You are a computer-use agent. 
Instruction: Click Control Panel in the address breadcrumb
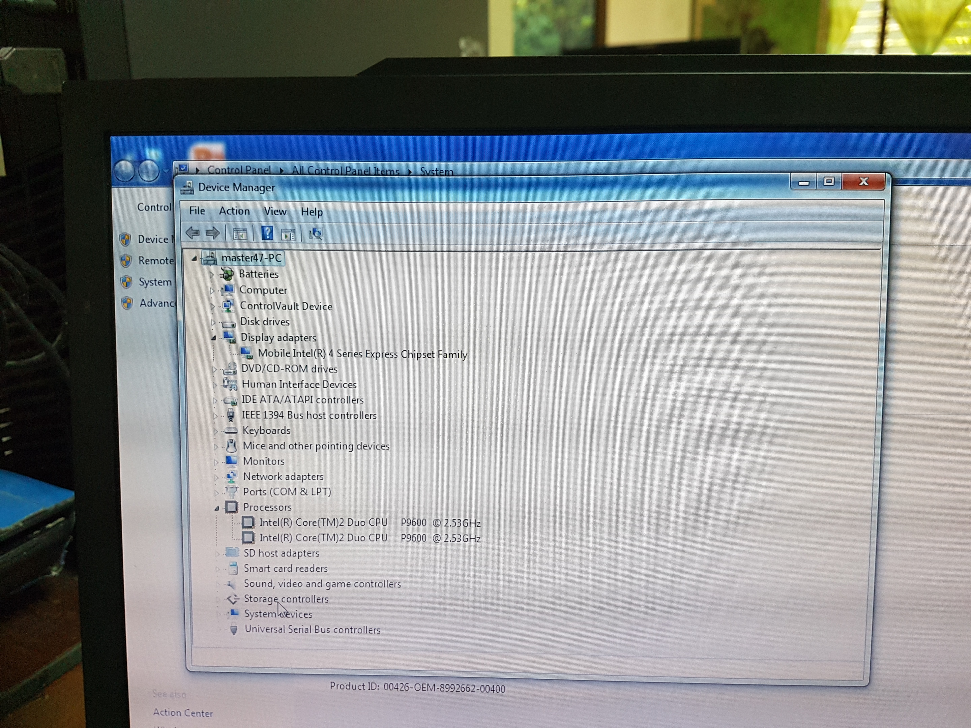(x=239, y=170)
